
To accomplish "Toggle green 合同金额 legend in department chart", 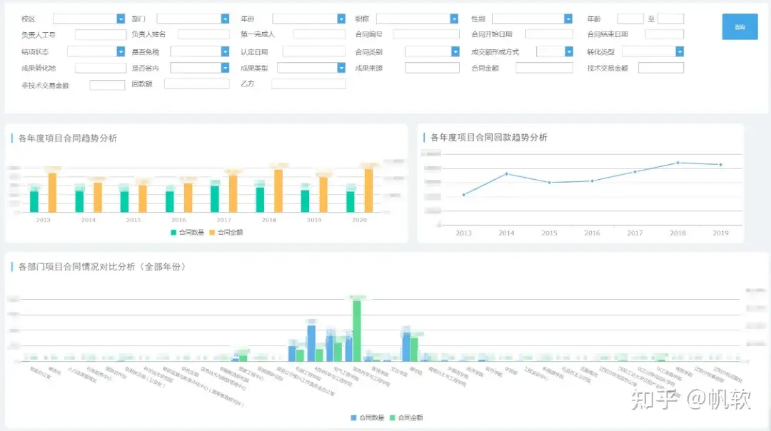I will click(x=406, y=417).
